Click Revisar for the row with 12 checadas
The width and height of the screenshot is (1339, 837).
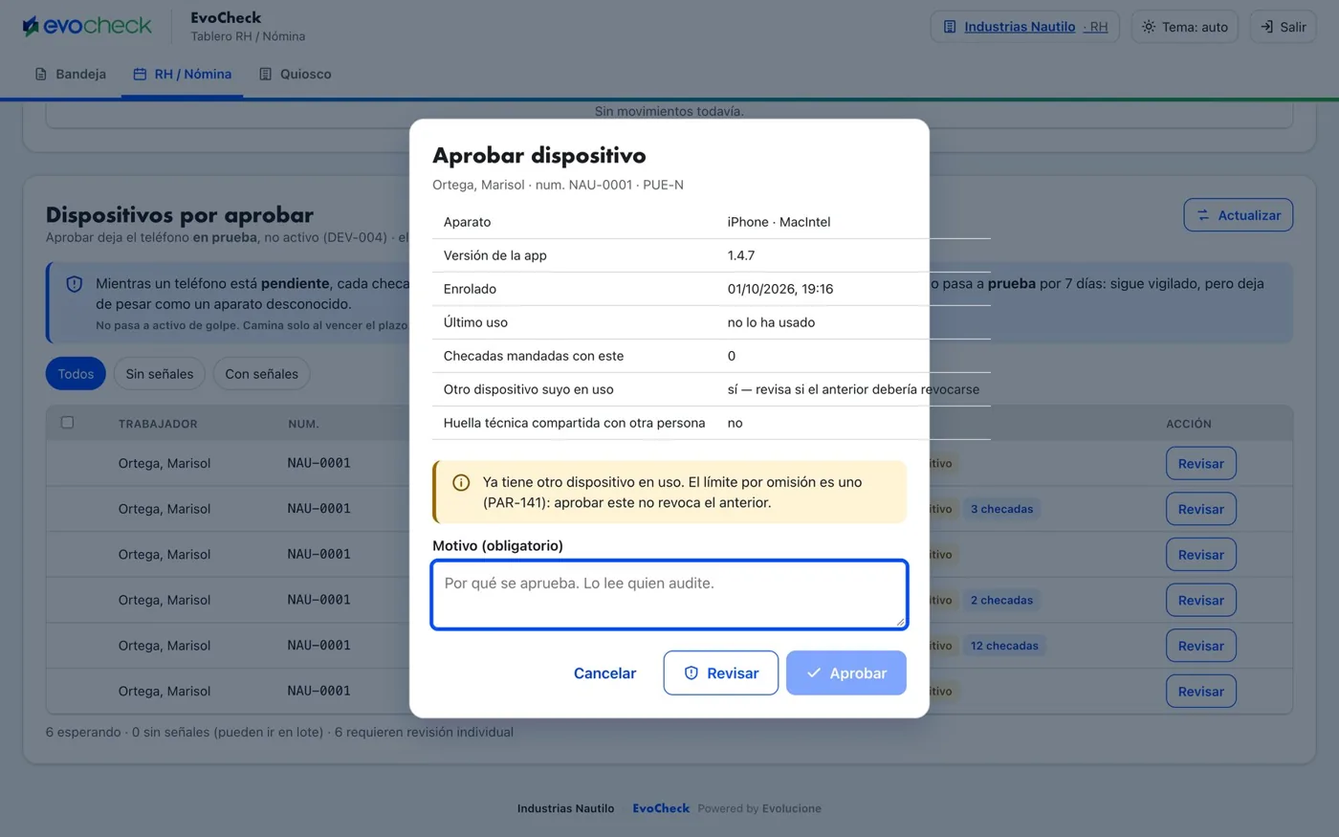pos(1201,646)
